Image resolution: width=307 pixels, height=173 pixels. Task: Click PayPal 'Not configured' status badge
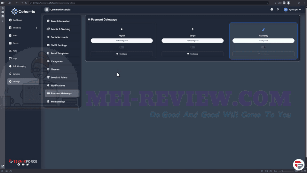click(122, 41)
